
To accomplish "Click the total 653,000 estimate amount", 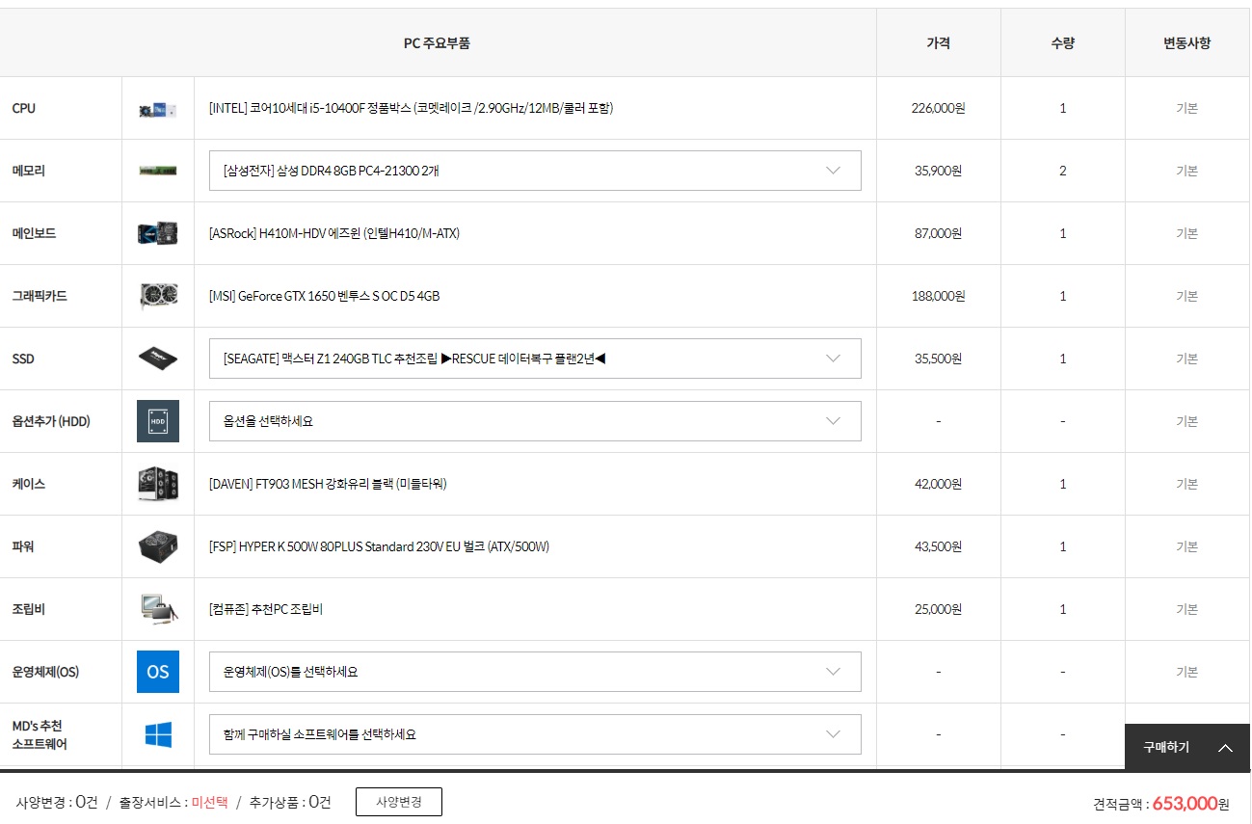I will coord(1185,804).
